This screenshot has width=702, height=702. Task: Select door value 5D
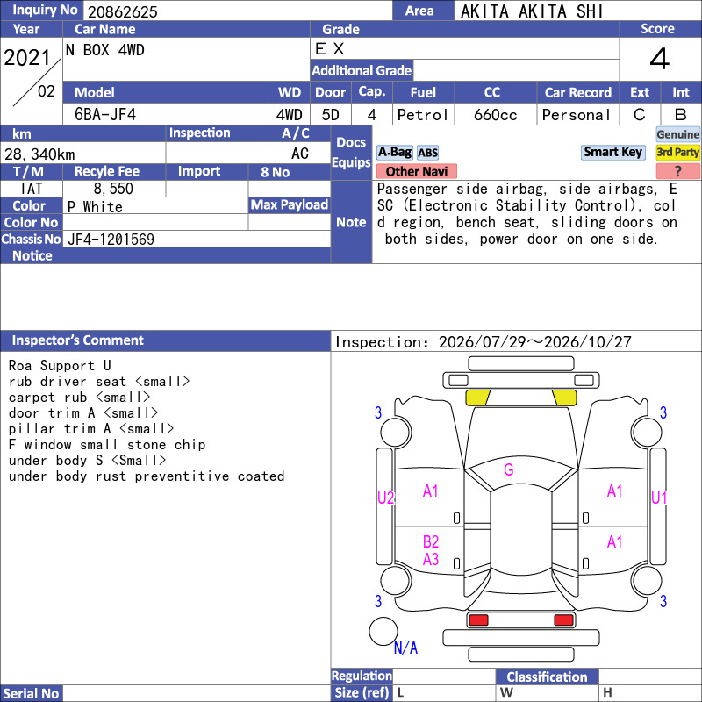point(331,115)
